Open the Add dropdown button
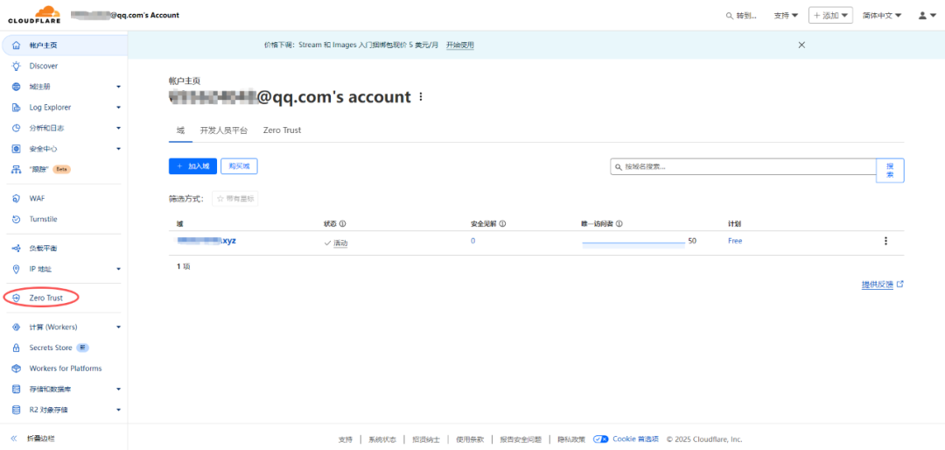The image size is (945, 450). (x=830, y=16)
